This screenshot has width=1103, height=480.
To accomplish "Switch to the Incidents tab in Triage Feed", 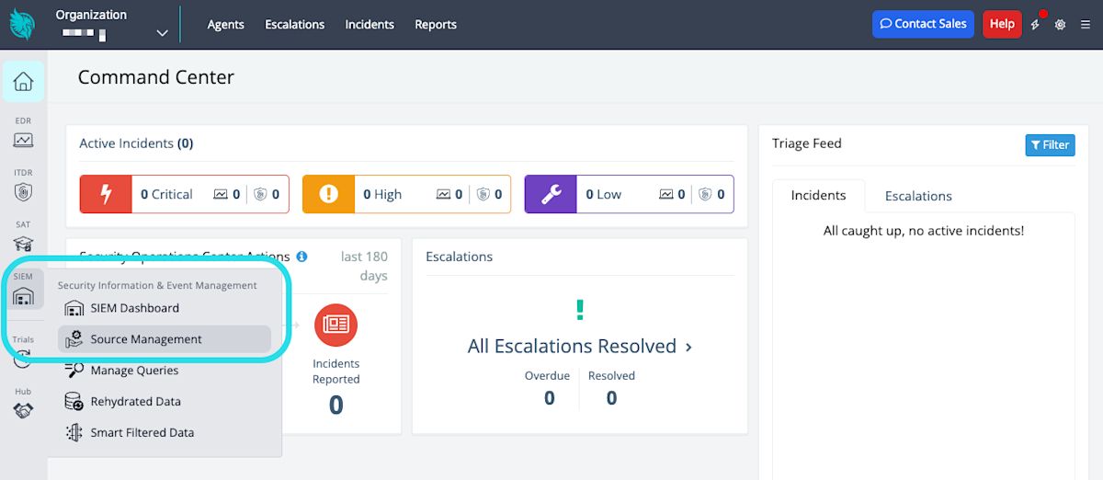I will pyautogui.click(x=818, y=195).
